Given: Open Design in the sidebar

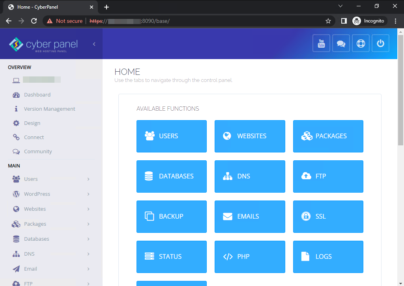Looking at the screenshot, I should pyautogui.click(x=32, y=123).
